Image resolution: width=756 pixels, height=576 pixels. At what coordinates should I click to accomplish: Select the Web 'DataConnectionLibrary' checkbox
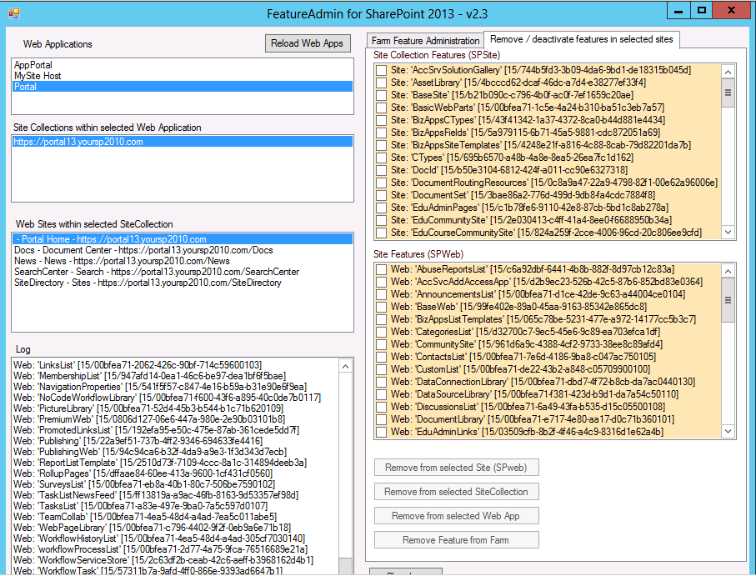(x=382, y=383)
